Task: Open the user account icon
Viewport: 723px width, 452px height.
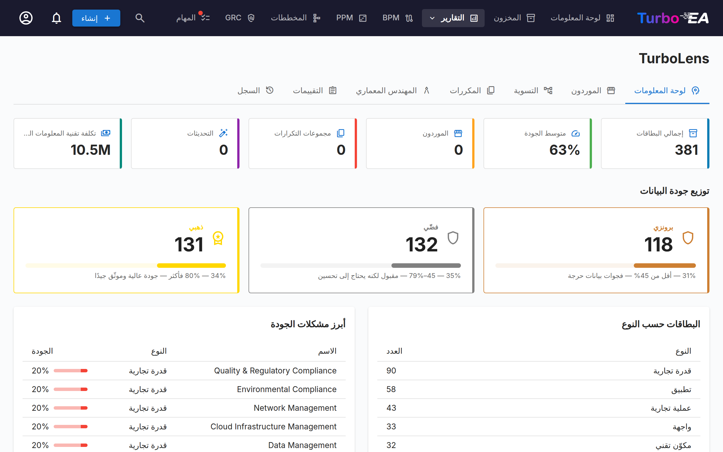Action: pyautogui.click(x=26, y=18)
